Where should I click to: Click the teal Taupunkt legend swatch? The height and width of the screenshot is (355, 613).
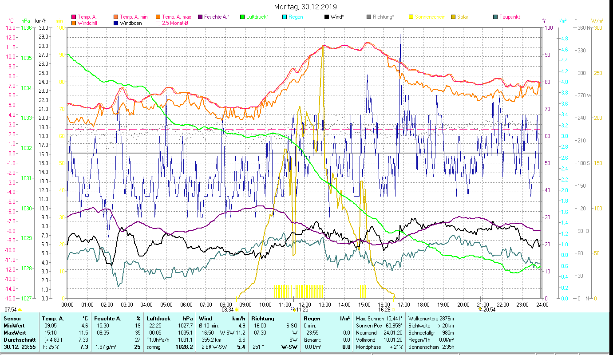coord(495,17)
